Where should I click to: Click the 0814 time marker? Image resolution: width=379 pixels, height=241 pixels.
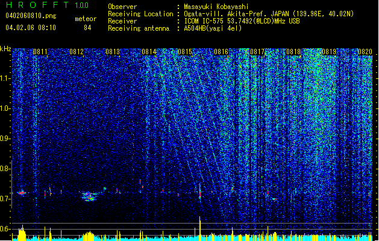(149, 52)
